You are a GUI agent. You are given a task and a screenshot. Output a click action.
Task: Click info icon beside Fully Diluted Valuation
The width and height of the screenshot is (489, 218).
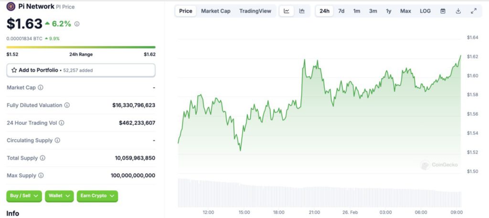67,105
